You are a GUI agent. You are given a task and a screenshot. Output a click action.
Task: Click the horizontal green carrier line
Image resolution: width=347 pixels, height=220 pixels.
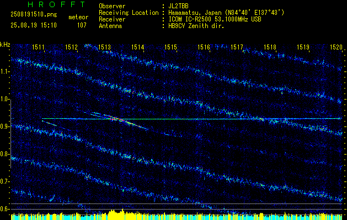[191, 119]
